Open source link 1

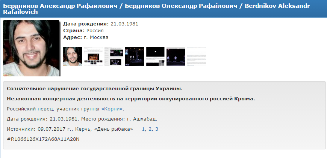(x=143, y=129)
